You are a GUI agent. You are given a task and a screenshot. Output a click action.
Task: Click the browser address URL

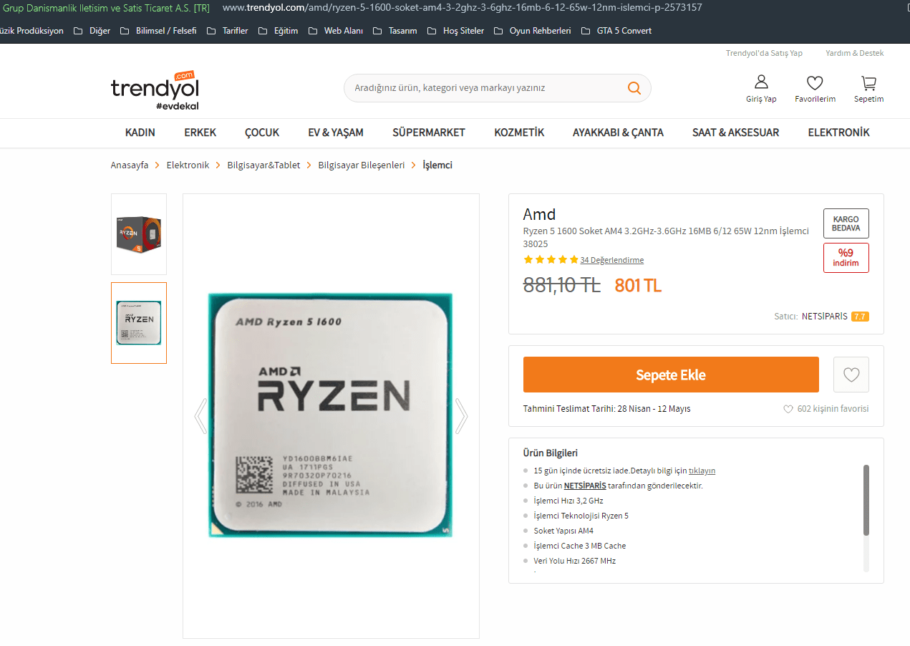463,8
